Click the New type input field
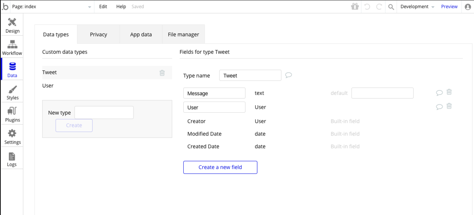The width and height of the screenshot is (474, 215). pyautogui.click(x=104, y=113)
